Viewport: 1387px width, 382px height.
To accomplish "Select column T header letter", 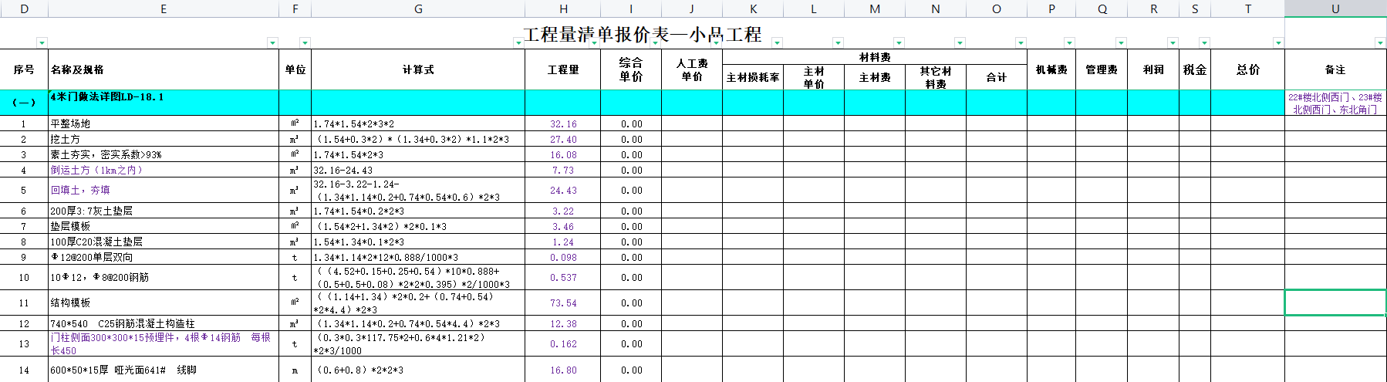I will click(1247, 8).
